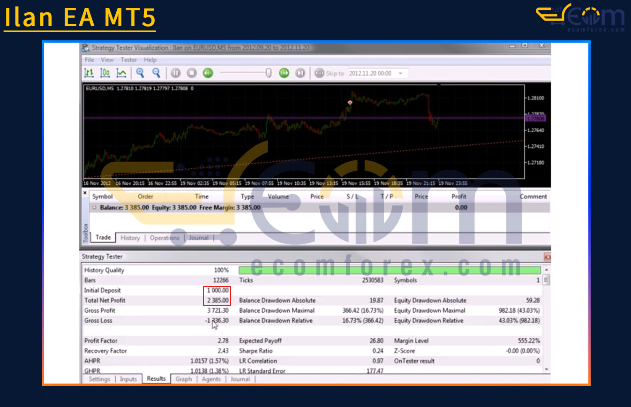Screen dimensions: 631x407
Task: Click the Strategy Tester results scrollbar down arrow
Action: pyautogui.click(x=546, y=370)
